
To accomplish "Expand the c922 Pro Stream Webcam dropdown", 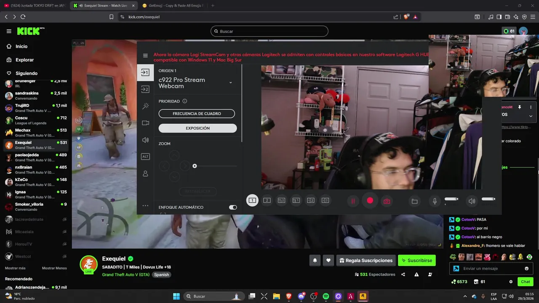I will coord(230,82).
